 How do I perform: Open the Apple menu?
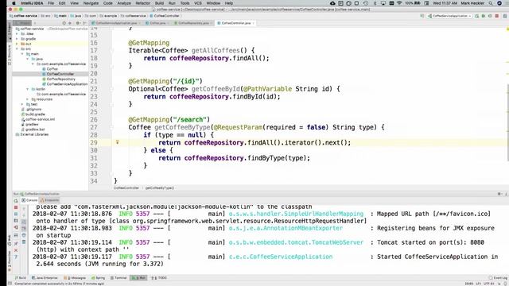[x=14, y=3]
